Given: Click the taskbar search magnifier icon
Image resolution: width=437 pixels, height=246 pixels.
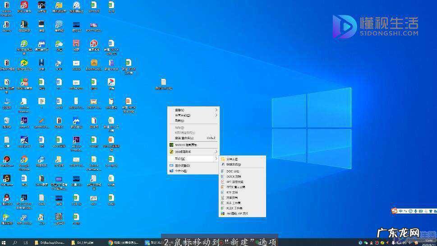Looking at the screenshot, I should tap(15, 242).
